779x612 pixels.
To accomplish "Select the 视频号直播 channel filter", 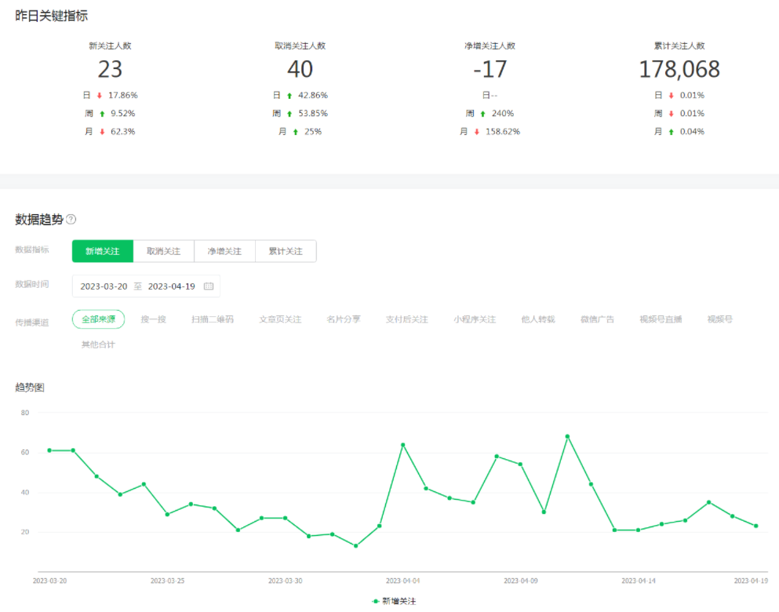I will point(661,319).
